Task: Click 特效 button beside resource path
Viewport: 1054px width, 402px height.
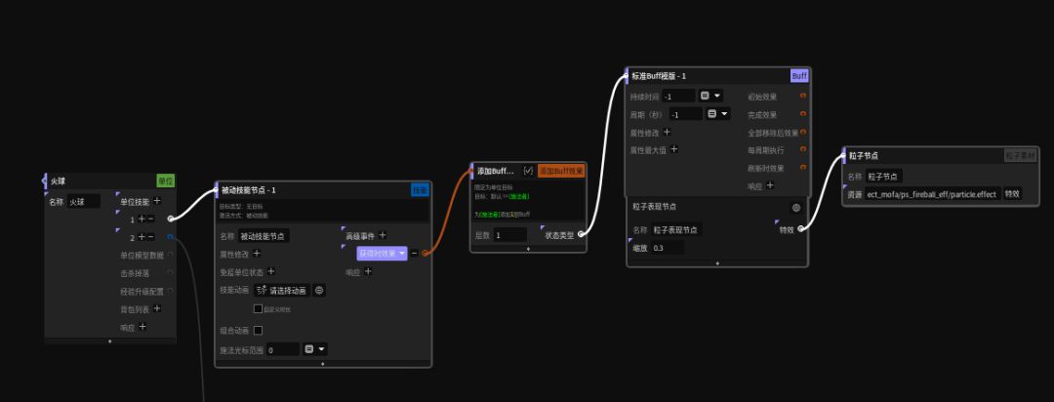Action: [1012, 193]
